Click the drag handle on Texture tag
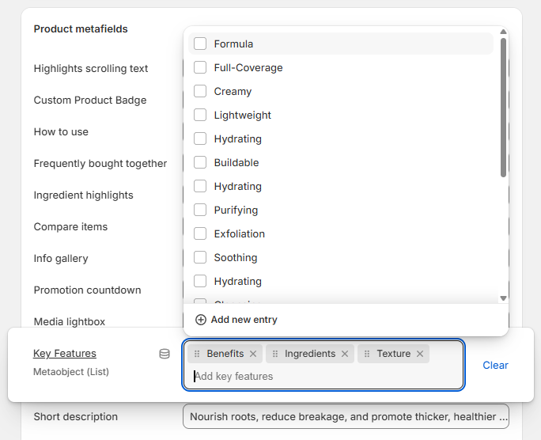 (x=367, y=354)
